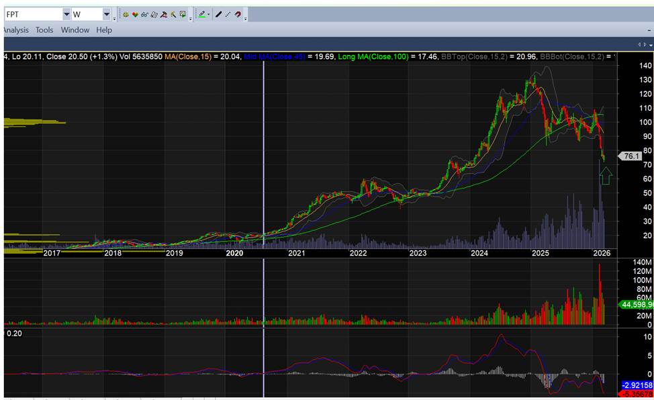The width and height of the screenshot is (654, 400).
Task: Click the FPT symbol input box
Action: [34, 15]
